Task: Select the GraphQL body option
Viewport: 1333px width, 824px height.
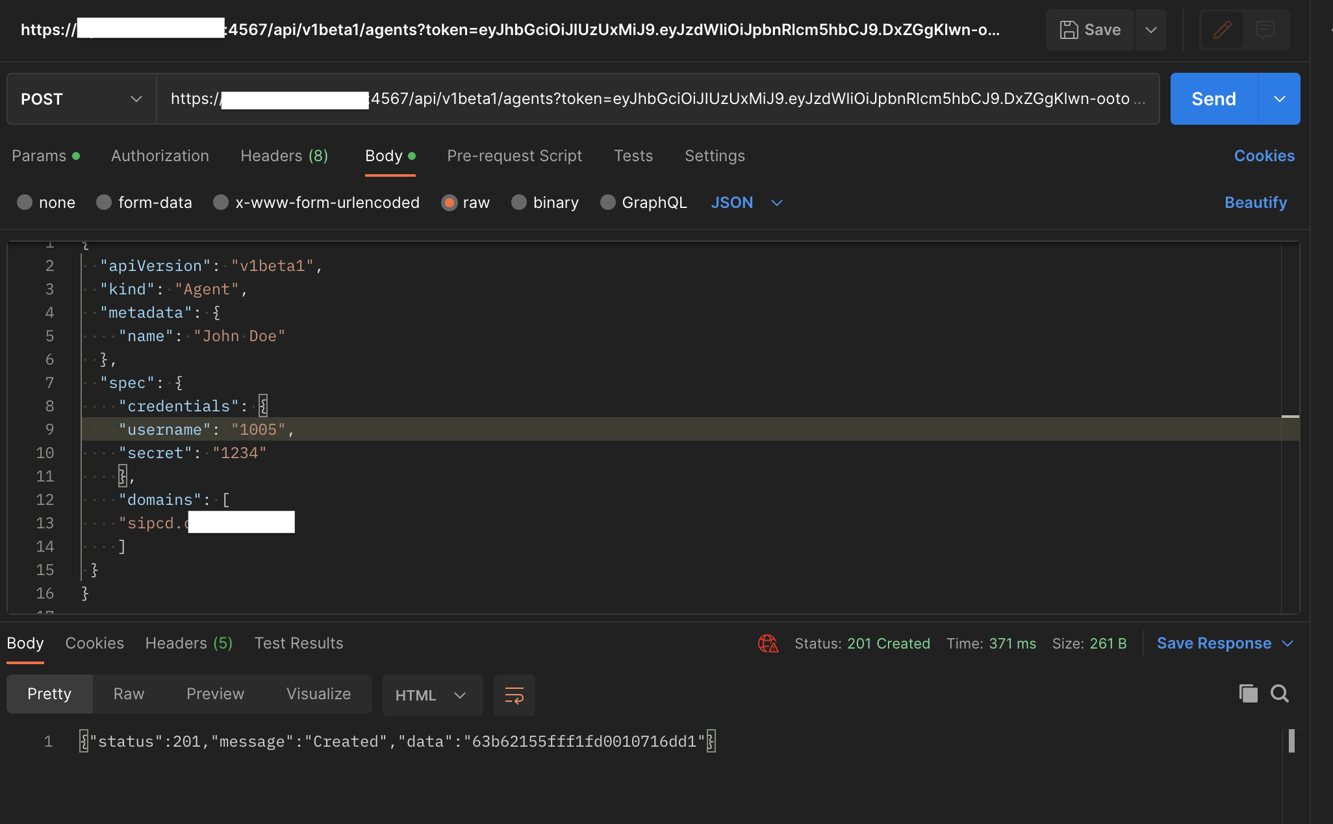Action: point(608,203)
